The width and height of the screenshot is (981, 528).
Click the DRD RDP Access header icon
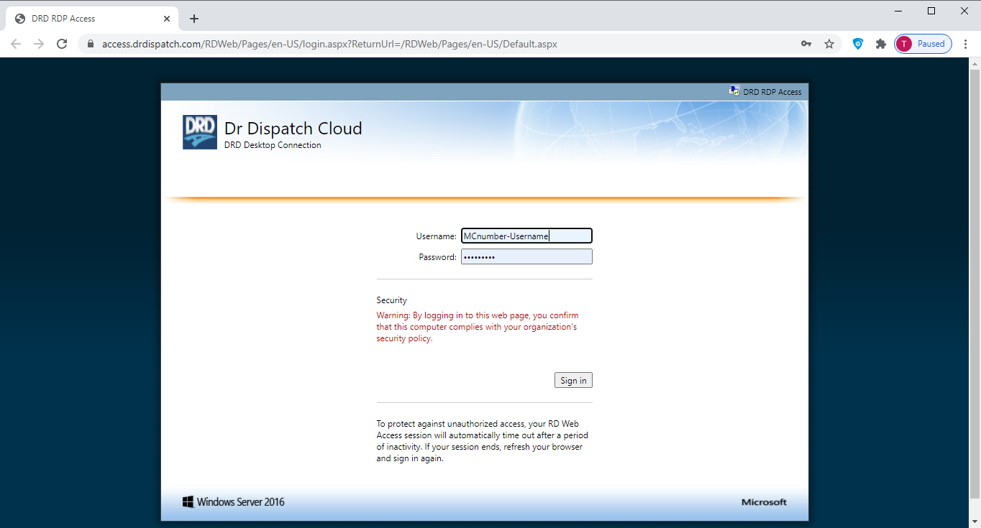click(x=734, y=91)
